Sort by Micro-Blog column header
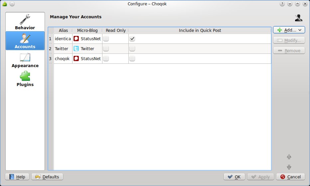 pyautogui.click(x=87, y=31)
